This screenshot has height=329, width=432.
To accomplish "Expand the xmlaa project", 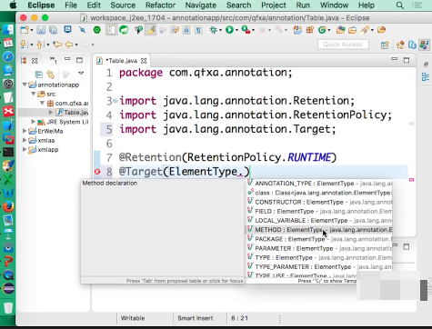I will pos(25,140).
